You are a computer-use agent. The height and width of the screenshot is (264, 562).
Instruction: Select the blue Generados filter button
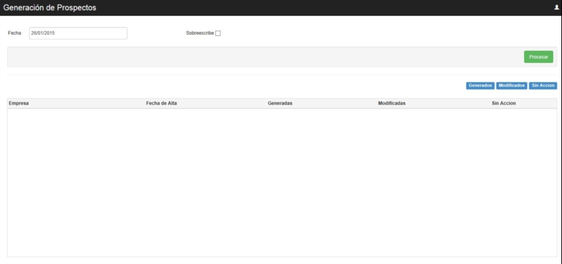tap(480, 85)
